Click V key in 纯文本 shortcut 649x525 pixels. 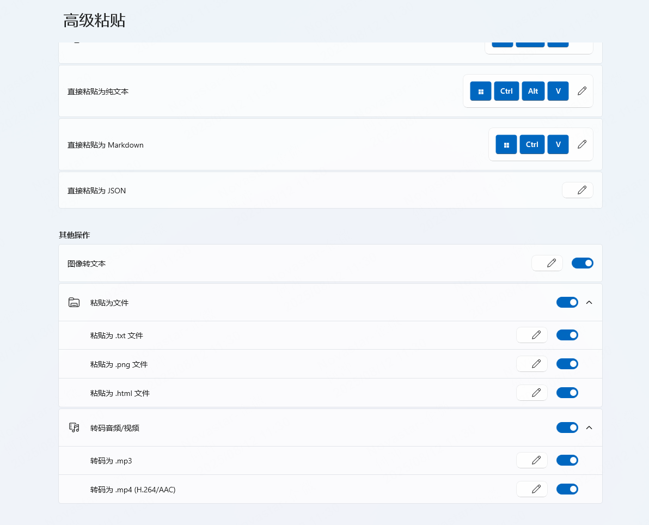click(558, 91)
